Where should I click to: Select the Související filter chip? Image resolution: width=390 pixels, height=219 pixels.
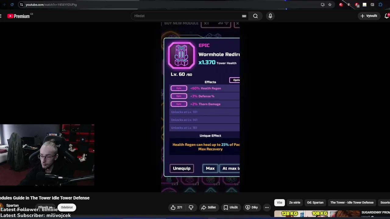click(x=385, y=203)
